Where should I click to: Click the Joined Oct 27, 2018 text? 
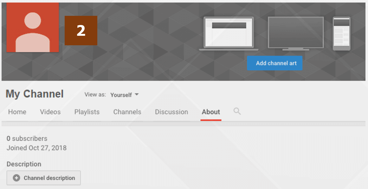(x=36, y=148)
